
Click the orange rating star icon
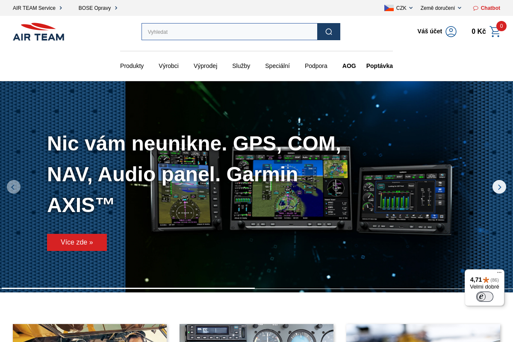[x=486, y=280]
